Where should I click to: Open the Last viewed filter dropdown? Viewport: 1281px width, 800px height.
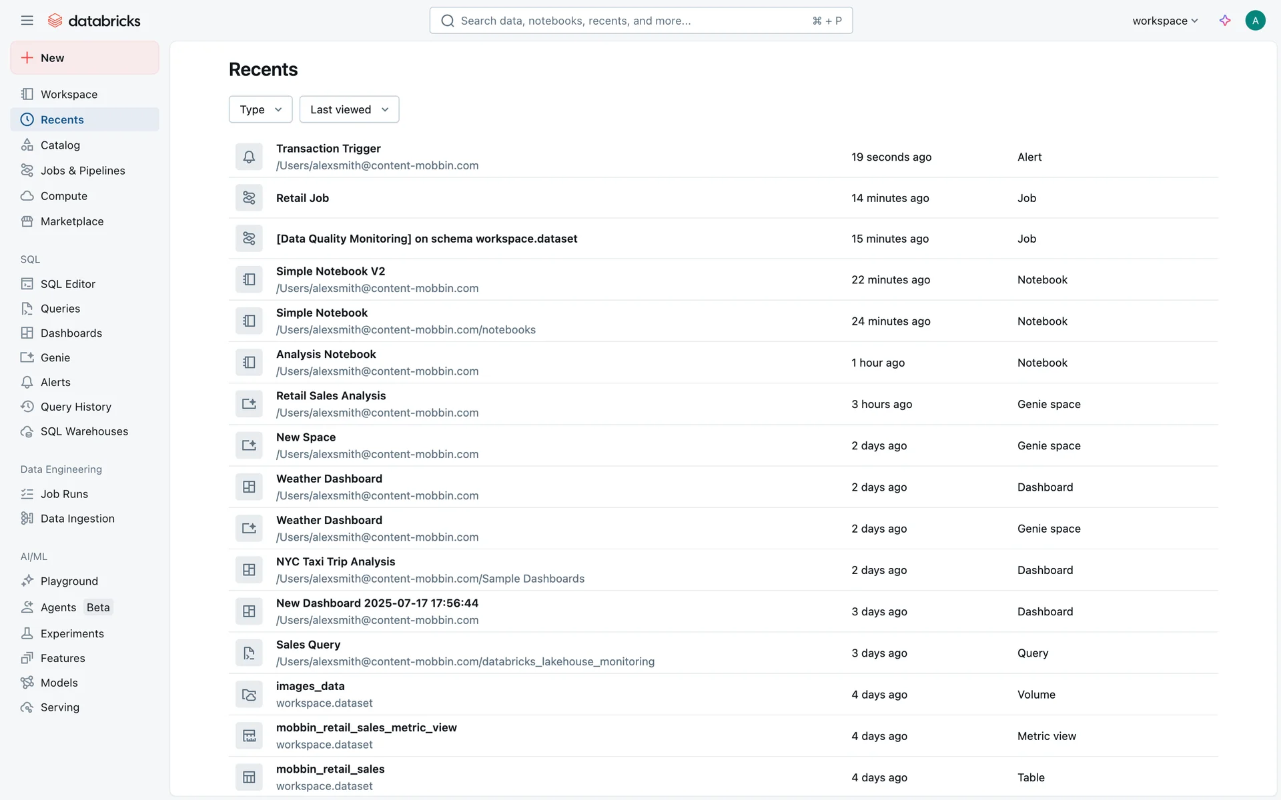(x=349, y=109)
